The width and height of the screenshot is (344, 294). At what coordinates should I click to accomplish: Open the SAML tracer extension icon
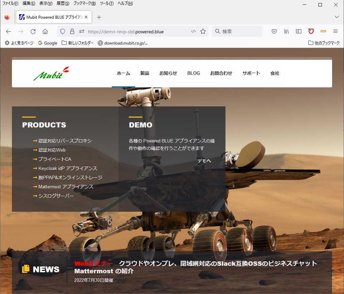323,32
